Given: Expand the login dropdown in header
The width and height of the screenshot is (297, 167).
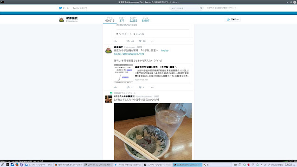Looking at the screenshot, I should [x=221, y=8].
